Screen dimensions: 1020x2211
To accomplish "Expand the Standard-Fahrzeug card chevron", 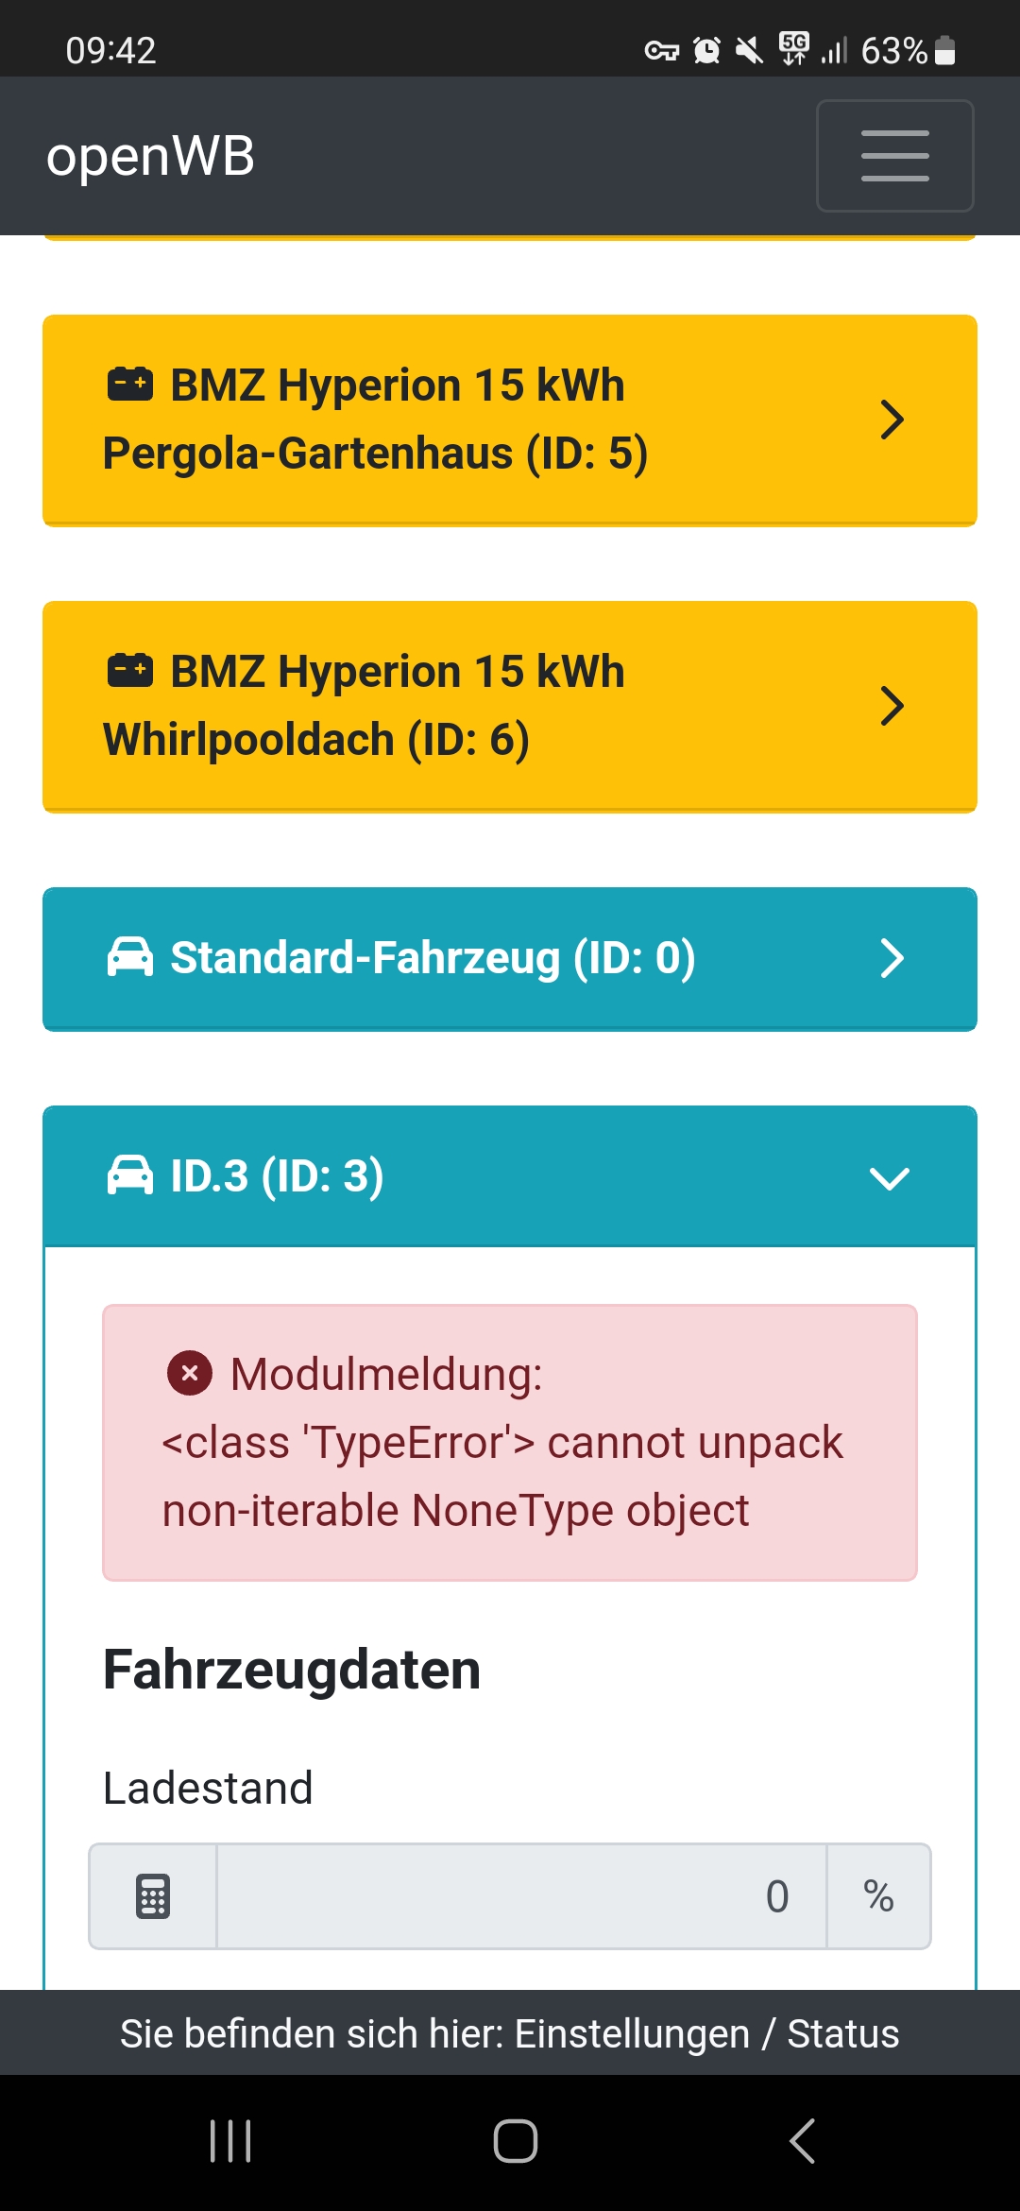I will pyautogui.click(x=892, y=958).
